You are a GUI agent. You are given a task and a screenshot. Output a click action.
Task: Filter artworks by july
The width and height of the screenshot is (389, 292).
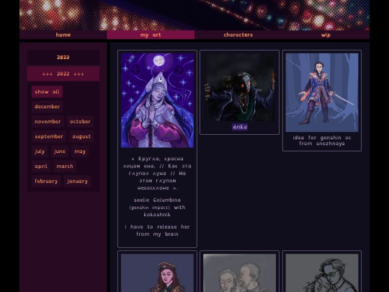coord(40,151)
